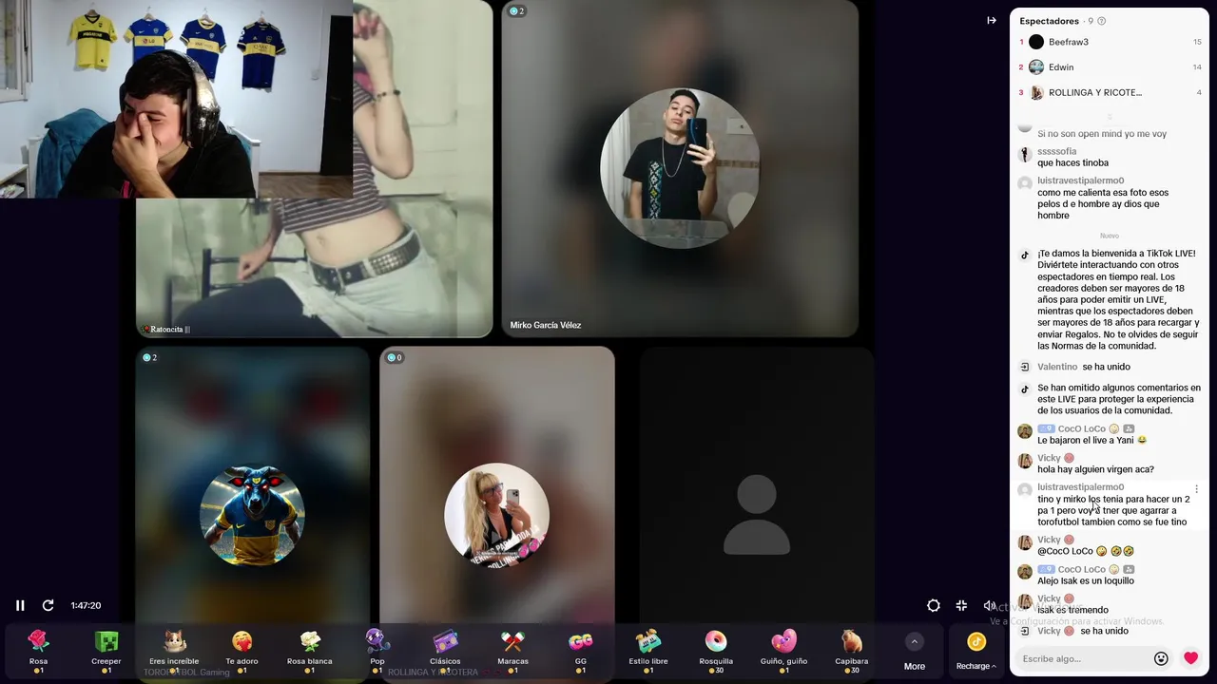Send the Rosquilla gift
Screen dimensions: 1217x684
pos(716,652)
